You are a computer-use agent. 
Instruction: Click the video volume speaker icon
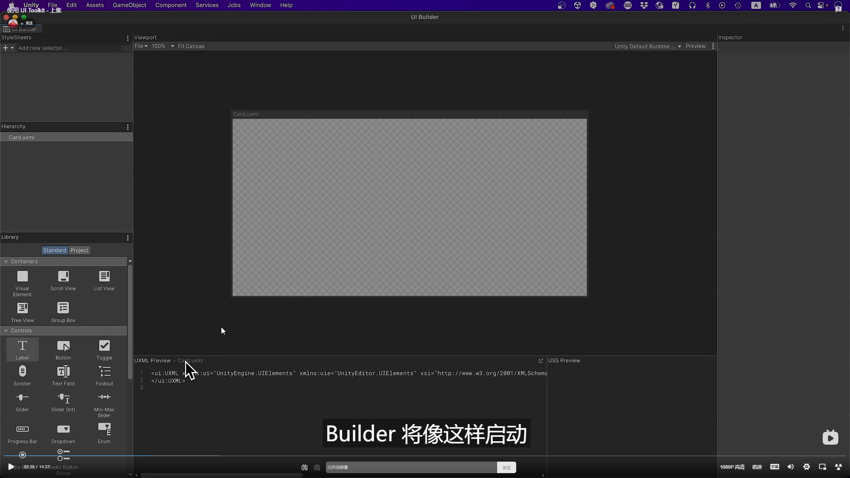pyautogui.click(x=791, y=467)
